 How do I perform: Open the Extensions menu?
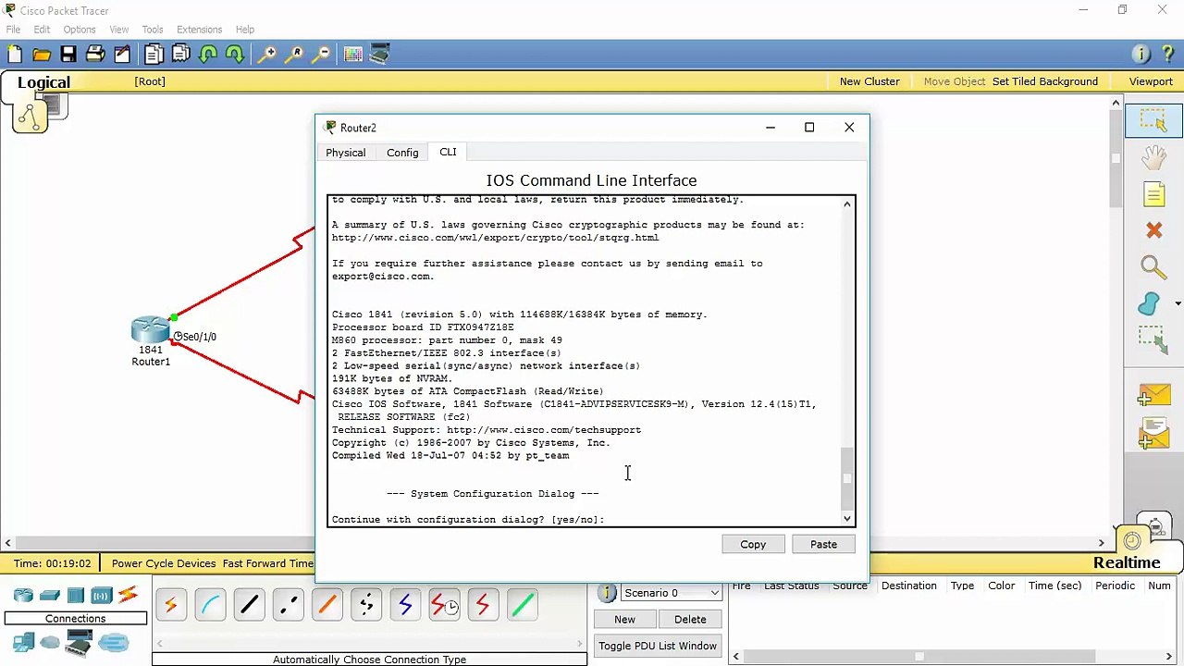pyautogui.click(x=199, y=30)
